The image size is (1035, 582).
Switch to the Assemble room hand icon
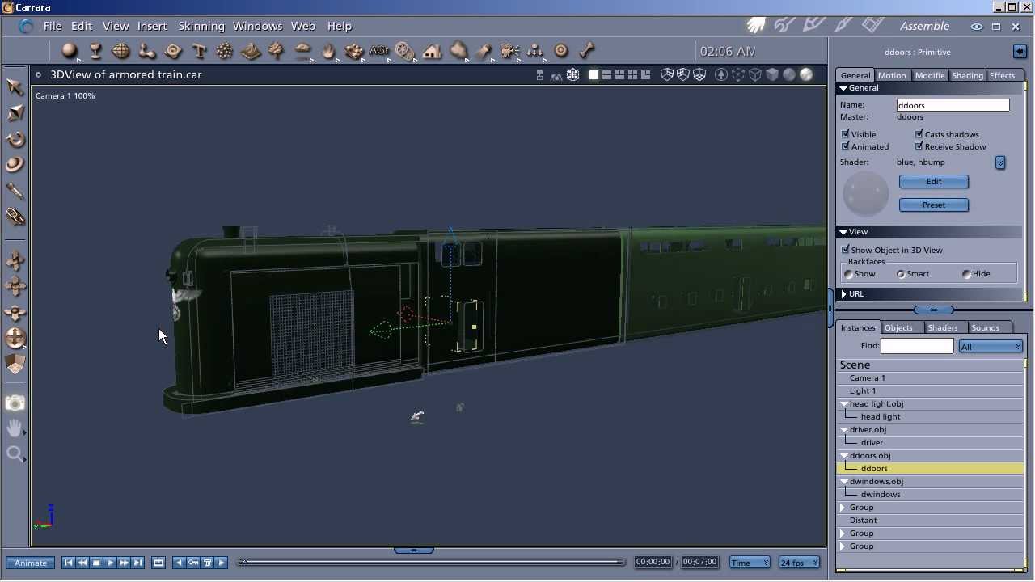pos(756,26)
